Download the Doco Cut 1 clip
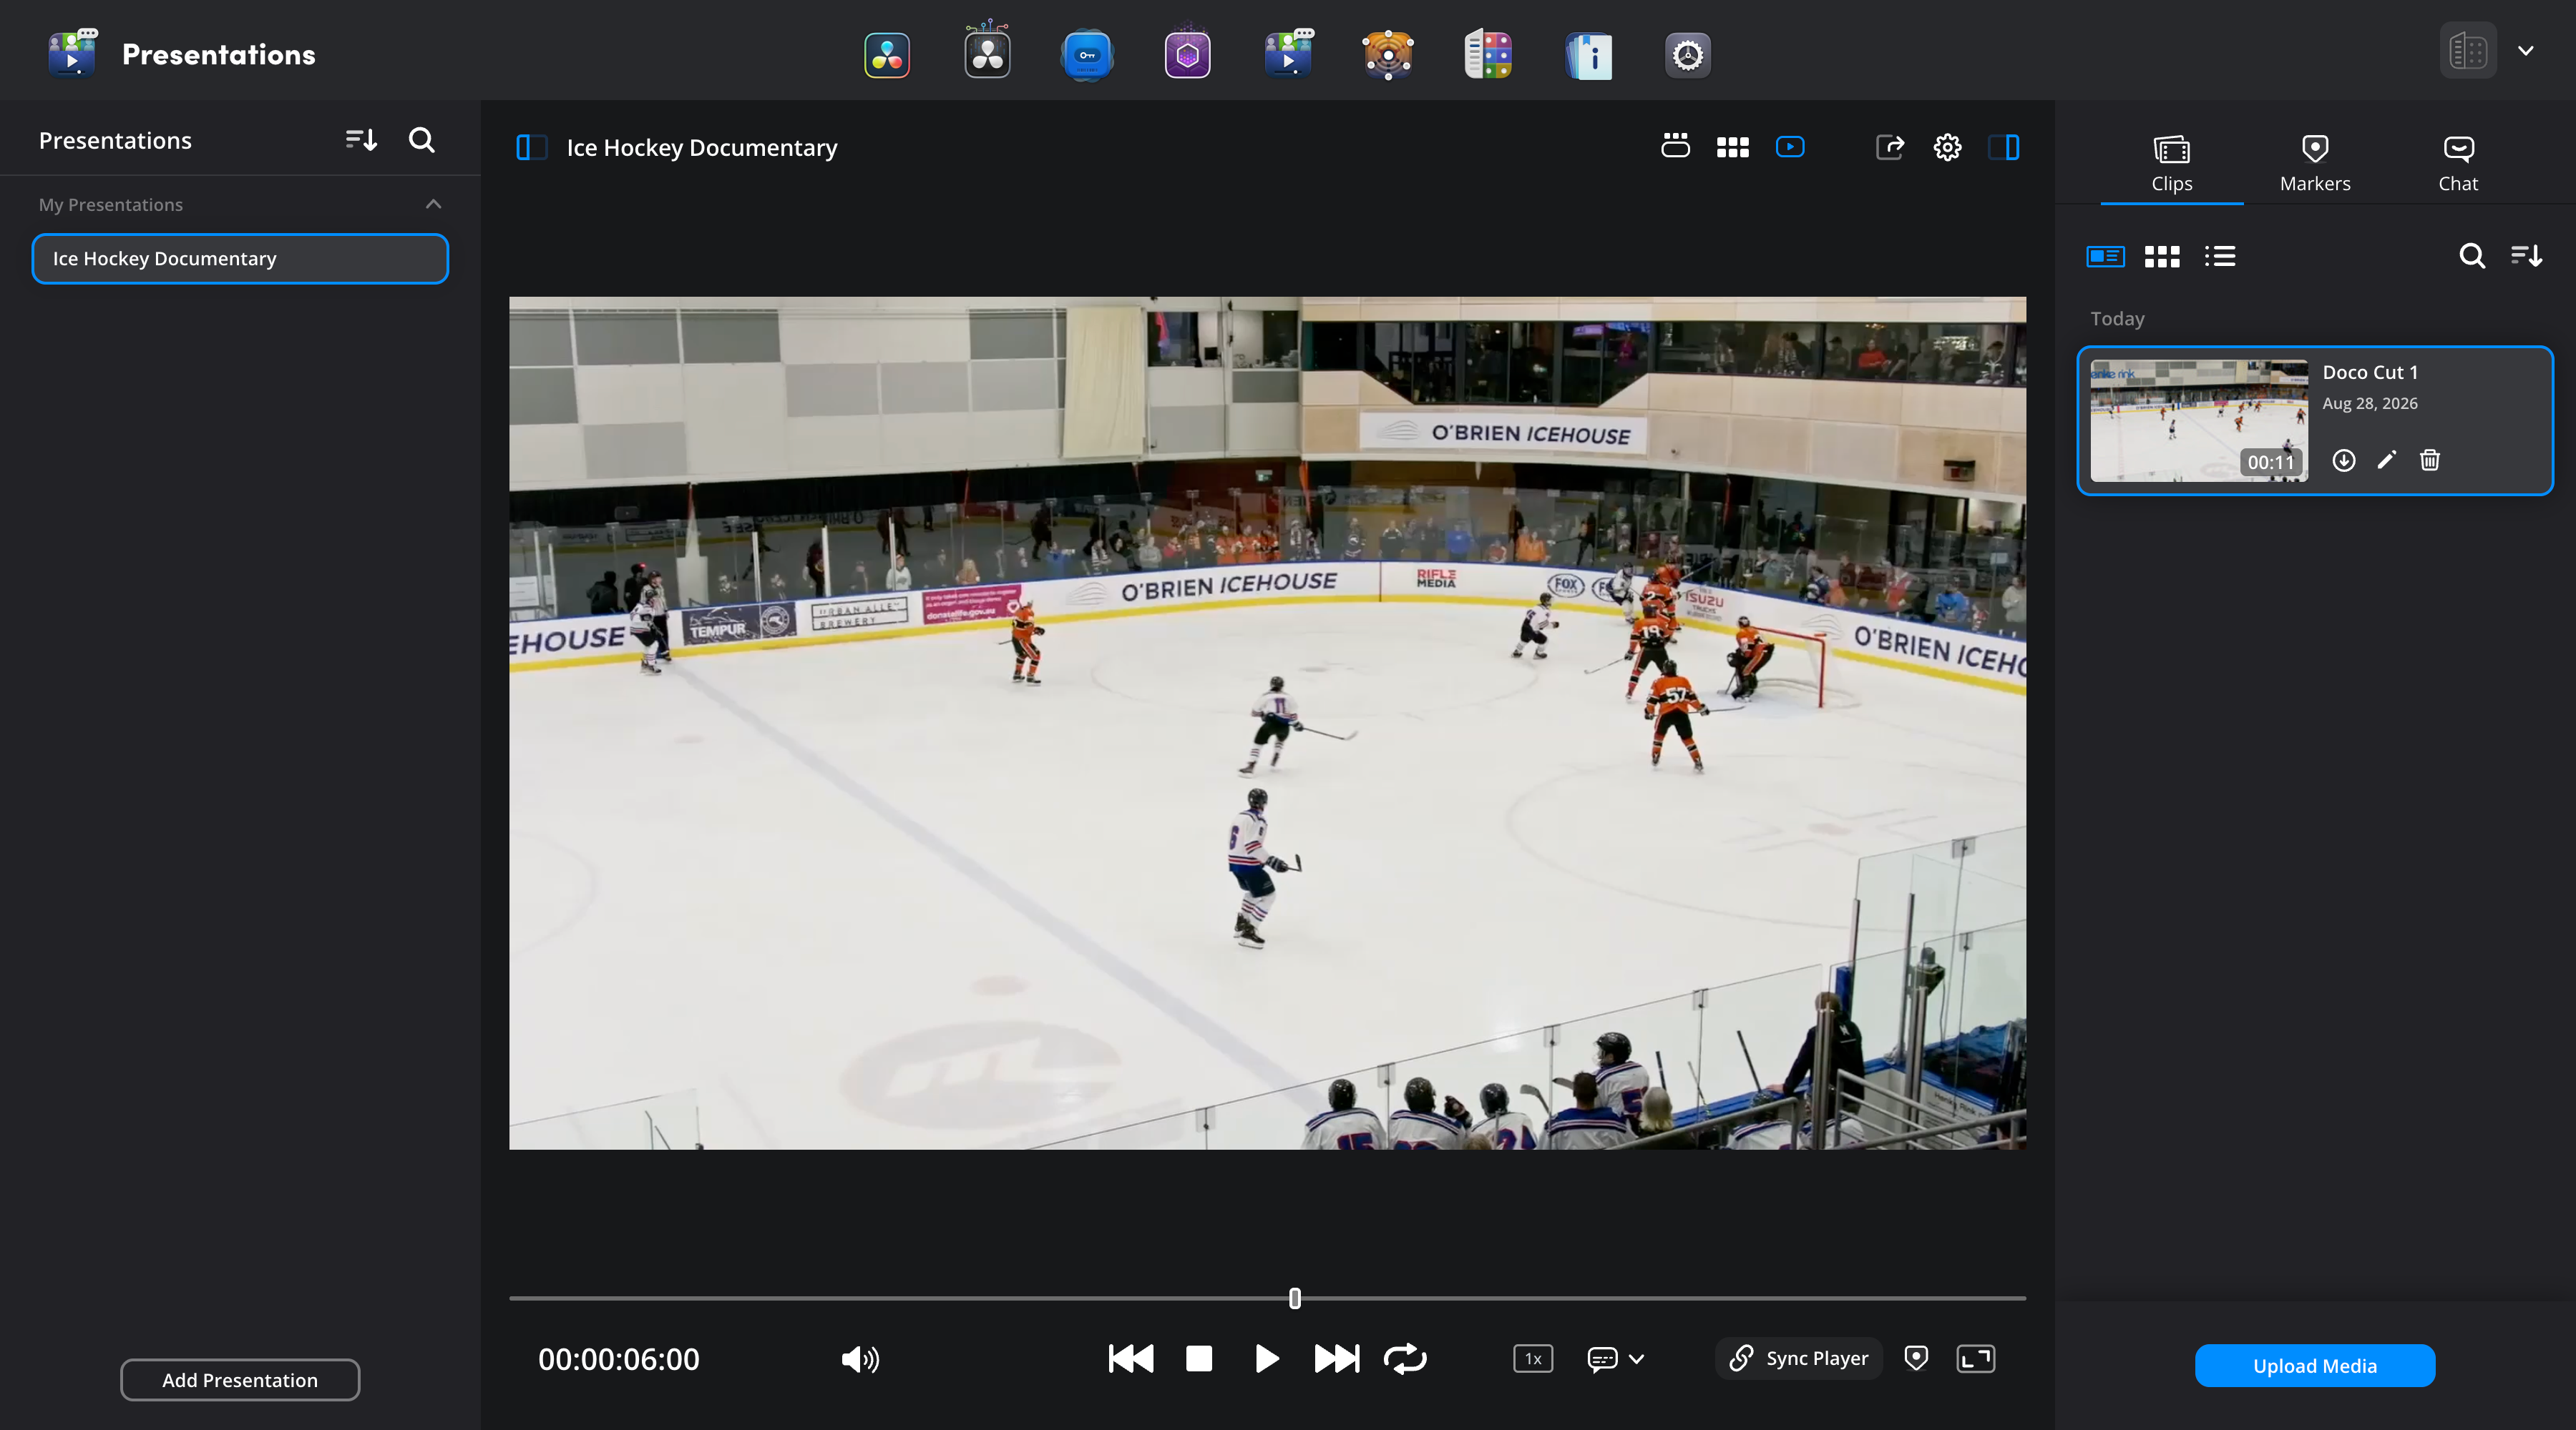This screenshot has height=1430, width=2576. (x=2344, y=460)
